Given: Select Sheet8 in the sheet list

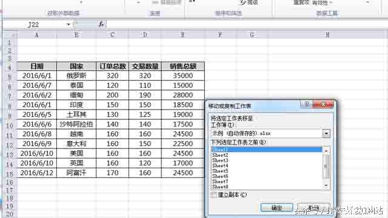Looking at the screenshot, I should [267, 187].
